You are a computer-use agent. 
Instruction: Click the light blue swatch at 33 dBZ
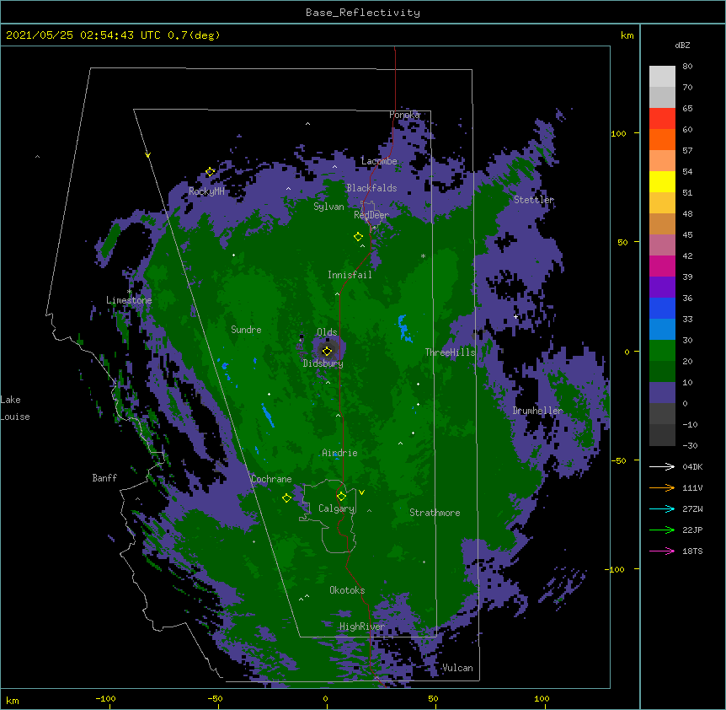point(662,329)
